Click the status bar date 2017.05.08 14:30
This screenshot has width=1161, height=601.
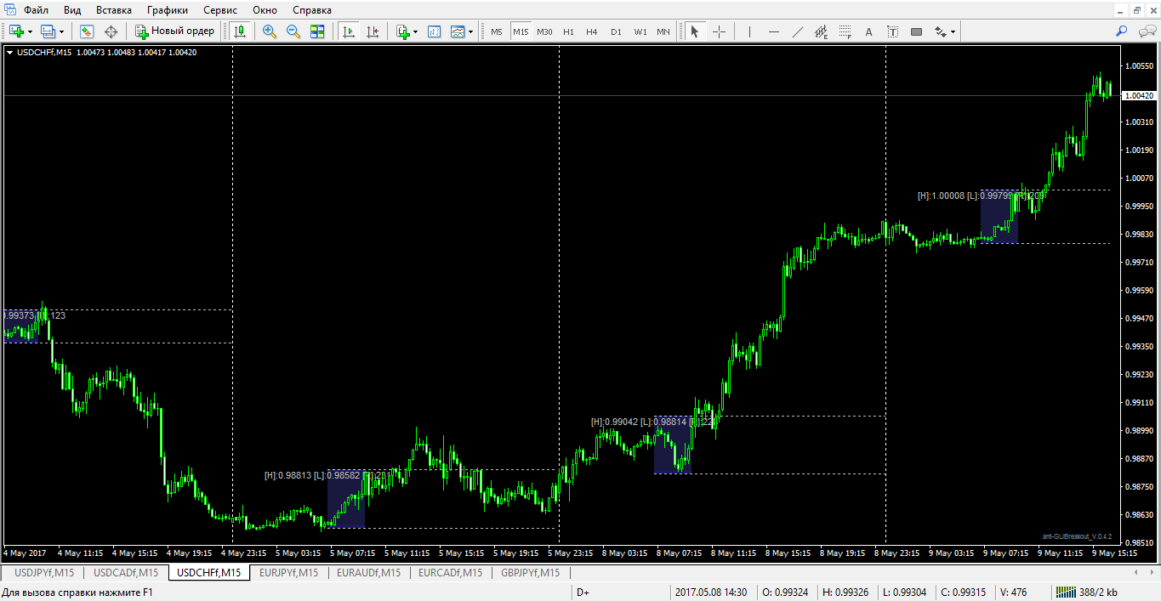[712, 592]
